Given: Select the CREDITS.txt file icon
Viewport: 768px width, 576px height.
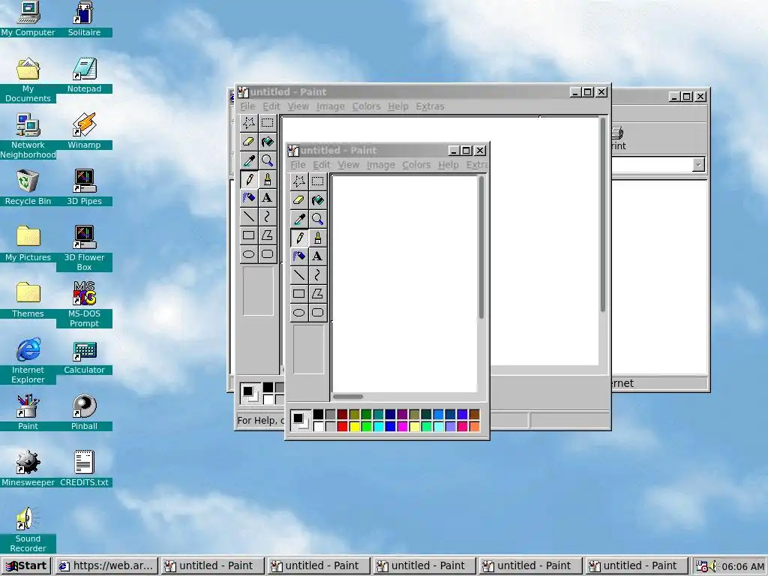Looking at the screenshot, I should [x=84, y=468].
